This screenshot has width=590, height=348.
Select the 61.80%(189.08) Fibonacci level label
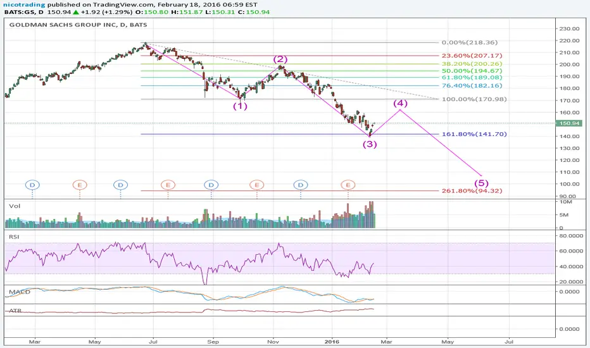tap(472, 77)
